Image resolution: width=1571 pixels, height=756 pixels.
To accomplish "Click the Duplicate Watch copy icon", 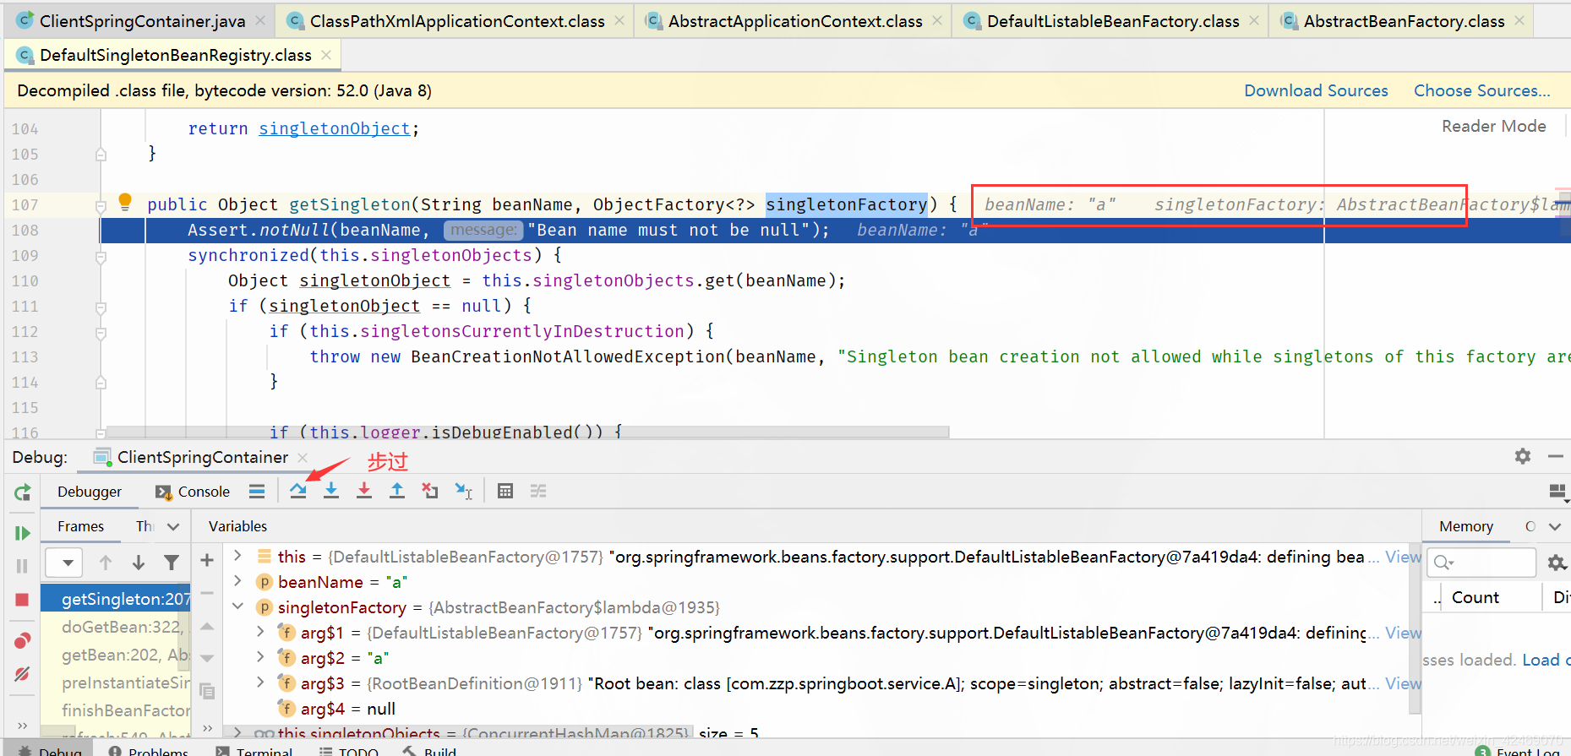I will 207,692.
